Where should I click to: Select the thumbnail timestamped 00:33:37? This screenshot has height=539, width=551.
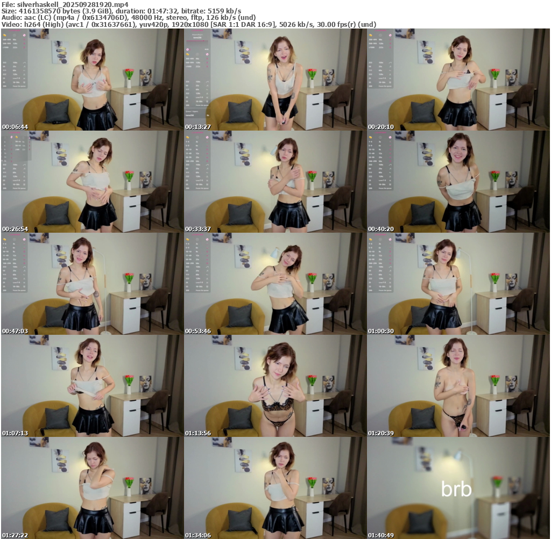coord(275,182)
